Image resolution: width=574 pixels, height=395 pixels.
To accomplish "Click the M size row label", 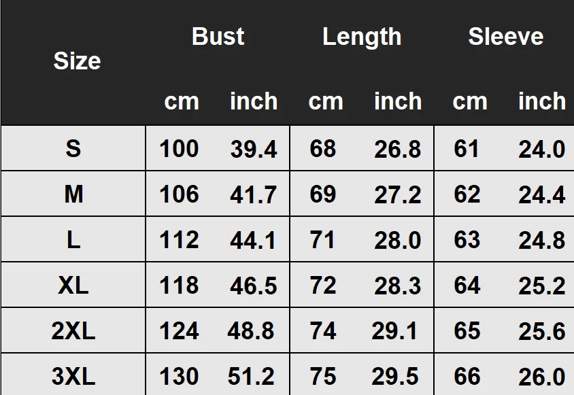I will (x=73, y=194).
